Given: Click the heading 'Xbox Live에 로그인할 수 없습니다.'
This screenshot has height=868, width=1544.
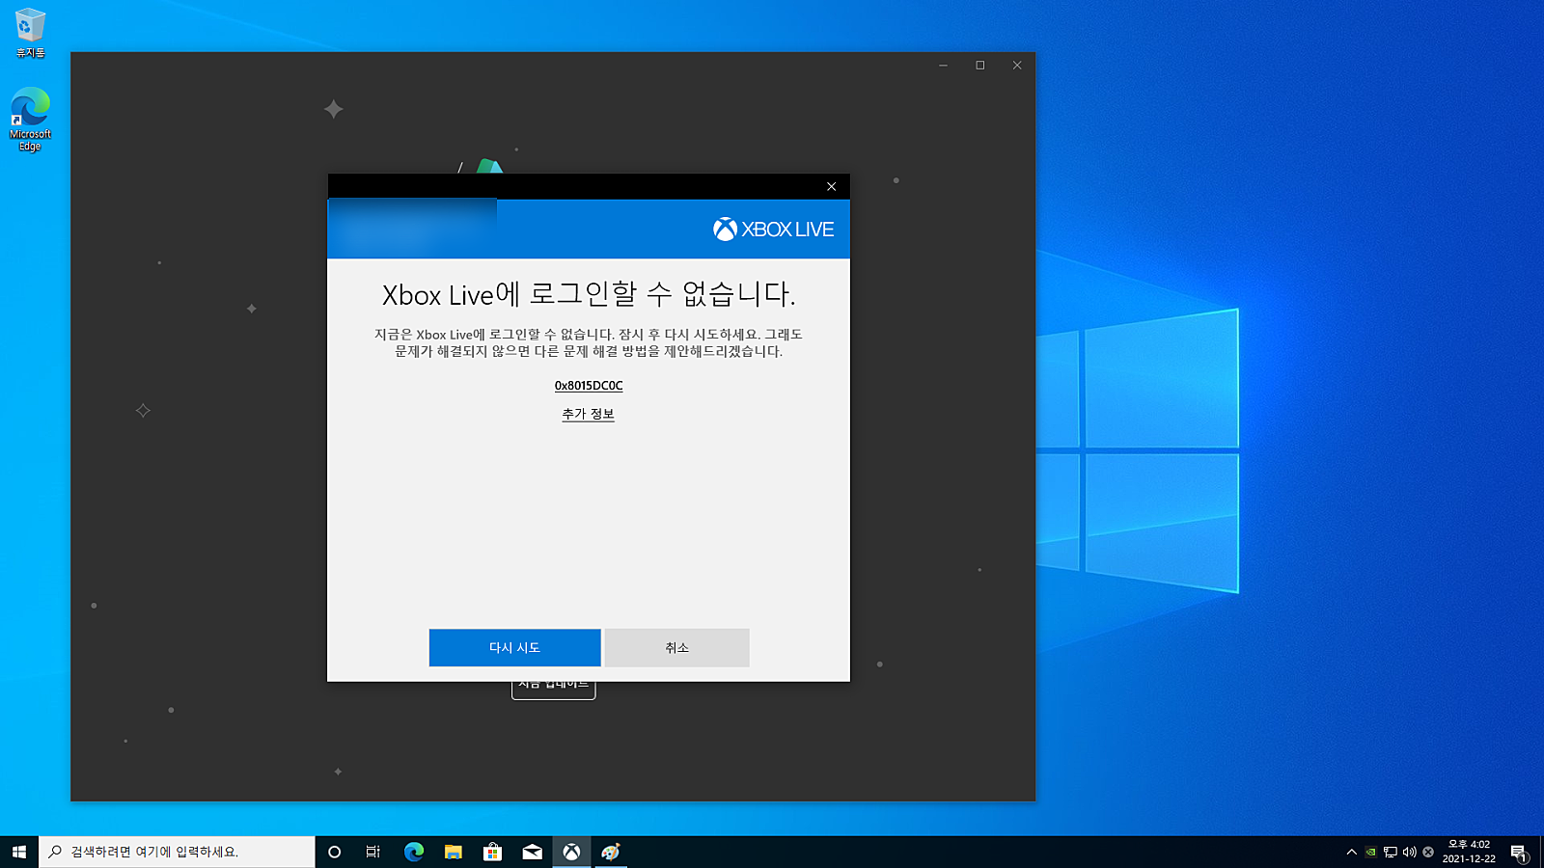Looking at the screenshot, I should point(589,293).
